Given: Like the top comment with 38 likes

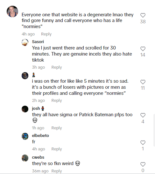Looking at the screenshot, I should click(143, 15).
